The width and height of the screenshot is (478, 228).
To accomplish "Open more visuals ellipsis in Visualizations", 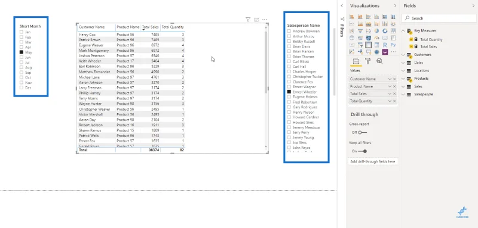I will pos(393,52).
